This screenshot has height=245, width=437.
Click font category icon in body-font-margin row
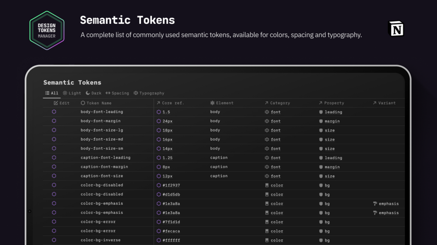point(267,121)
